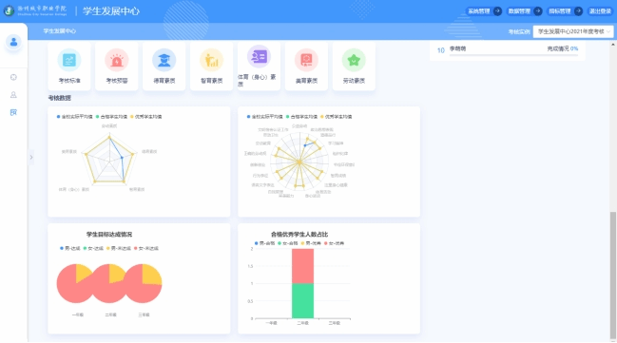Open the 考核预警 alarm icon
Viewport: 617px width, 343px height.
pyautogui.click(x=117, y=60)
